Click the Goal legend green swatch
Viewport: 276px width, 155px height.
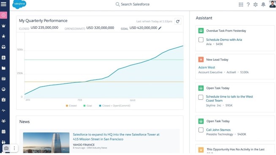[84, 106]
